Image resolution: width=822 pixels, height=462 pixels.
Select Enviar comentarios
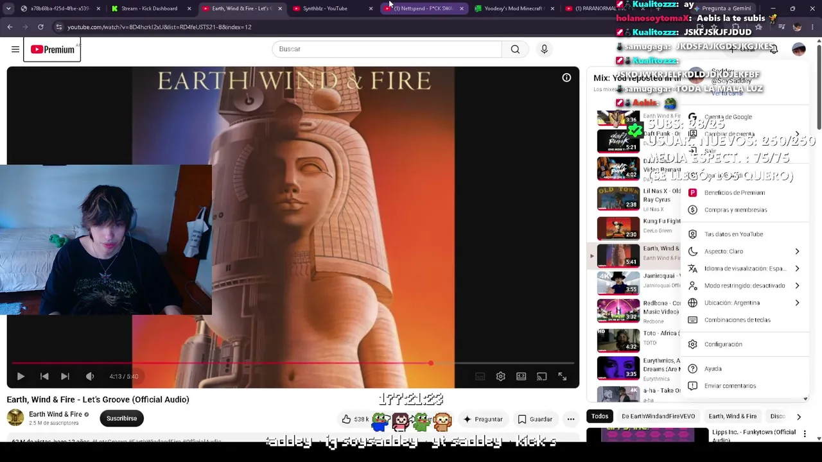coord(744,386)
